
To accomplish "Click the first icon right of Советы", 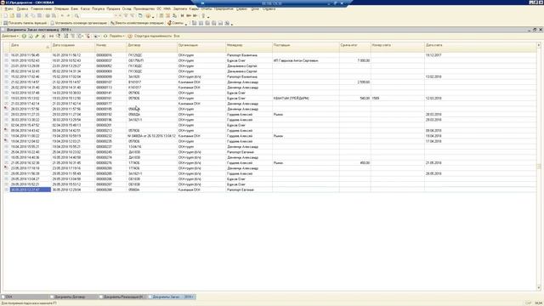I will pos(195,23).
